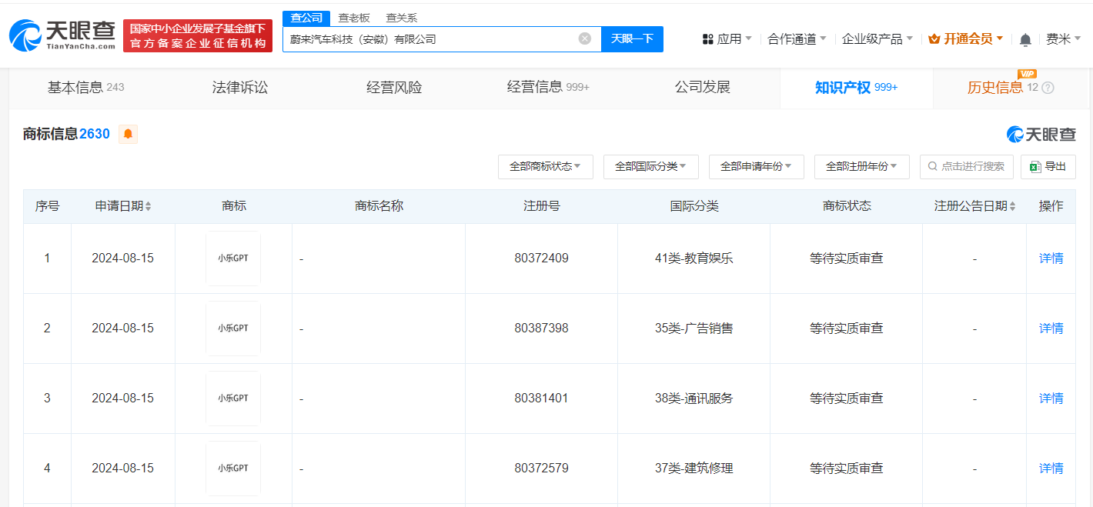Click the export Excel icon next to 导出
The width and height of the screenshot is (1093, 507).
[1036, 166]
